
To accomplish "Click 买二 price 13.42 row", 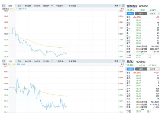I will coord(143,91).
